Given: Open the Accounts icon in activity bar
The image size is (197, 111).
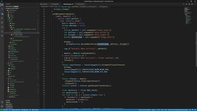Looking at the screenshot, I should pos(2,102).
